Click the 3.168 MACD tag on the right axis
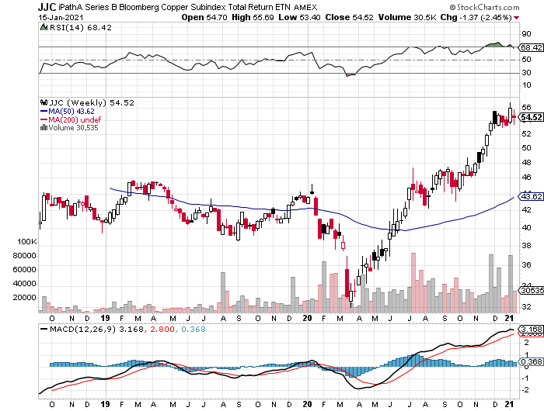Image resolution: width=544 pixels, height=411 pixels. 531,329
